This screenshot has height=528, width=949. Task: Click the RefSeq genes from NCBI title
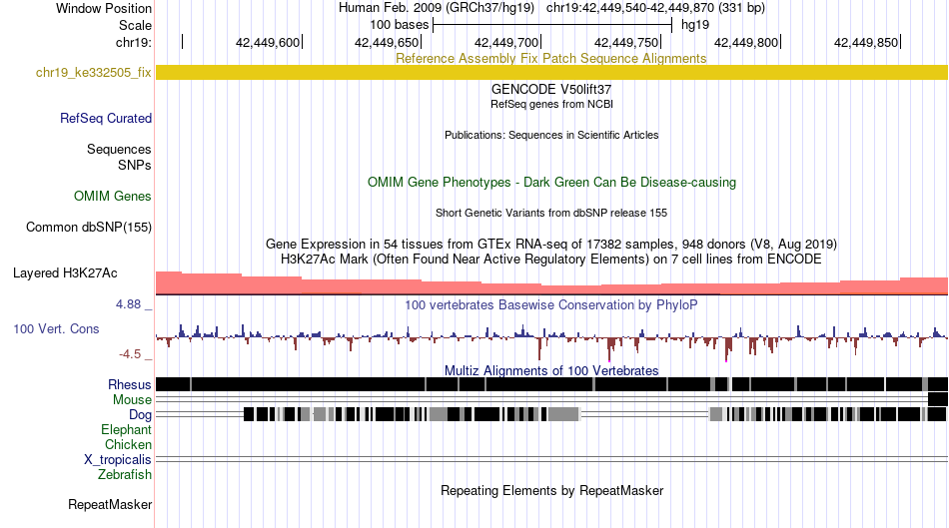pyautogui.click(x=551, y=104)
